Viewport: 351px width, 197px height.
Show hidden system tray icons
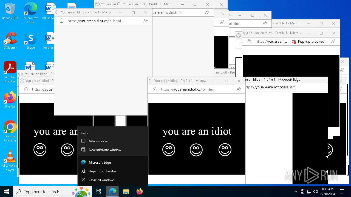coord(296,192)
